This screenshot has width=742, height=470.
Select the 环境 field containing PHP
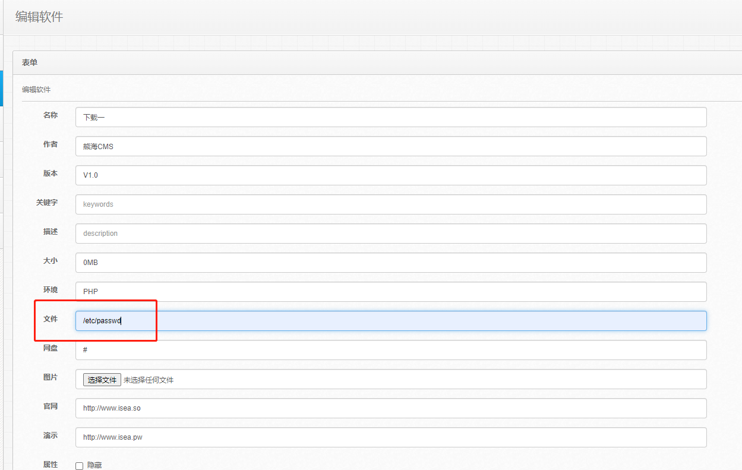391,292
